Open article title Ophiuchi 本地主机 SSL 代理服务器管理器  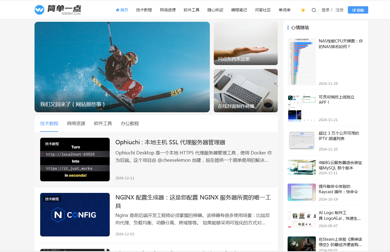[x=170, y=142]
